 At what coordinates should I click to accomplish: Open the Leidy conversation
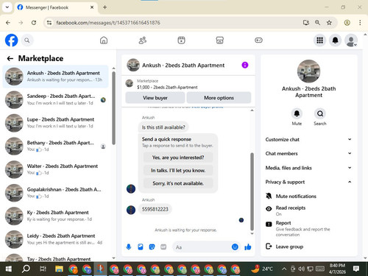point(55,239)
